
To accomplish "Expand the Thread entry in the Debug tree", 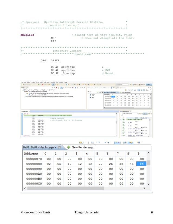I will coord(26,93).
